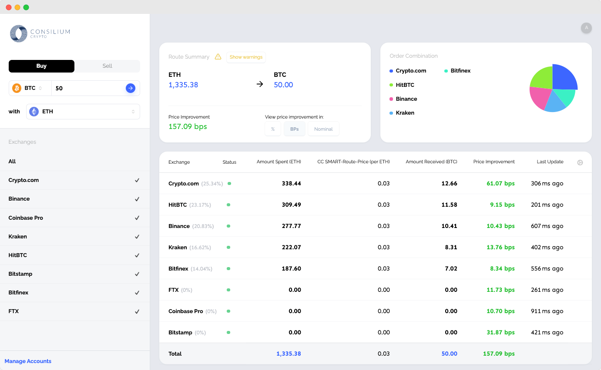Click the route warning triangle icon
The height and width of the screenshot is (370, 601).
pos(218,57)
